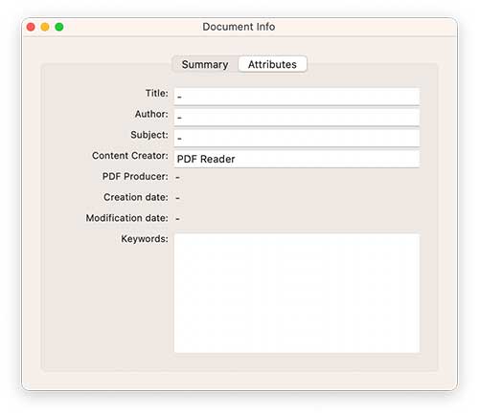Click the "Subject:" label
Image resolution: width=479 pixels, height=416 pixels.
pyautogui.click(x=149, y=135)
